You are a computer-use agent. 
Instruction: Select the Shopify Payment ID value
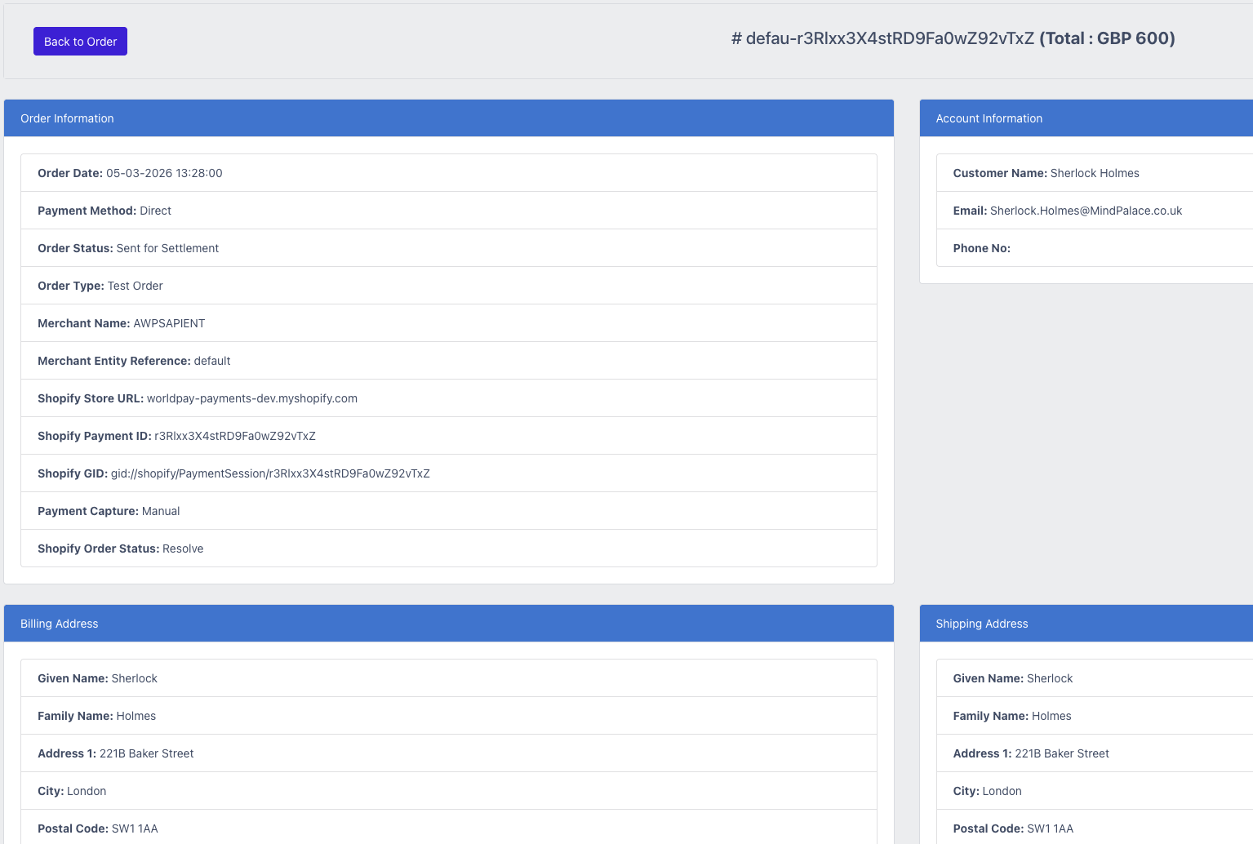pos(234,436)
